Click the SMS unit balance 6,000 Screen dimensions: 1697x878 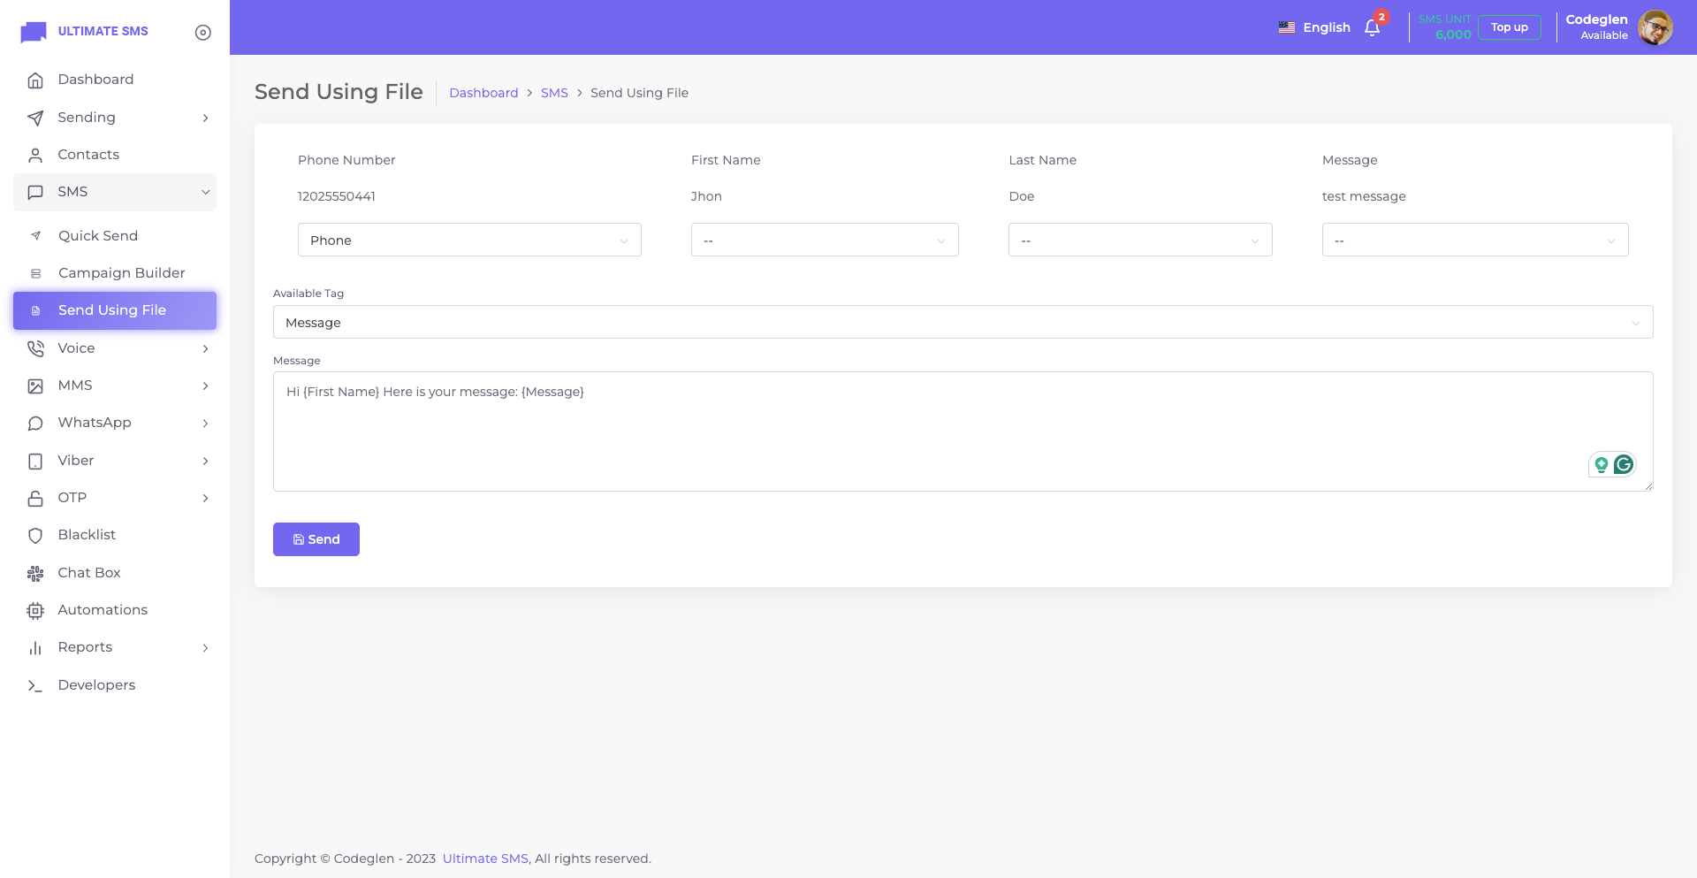coord(1453,34)
